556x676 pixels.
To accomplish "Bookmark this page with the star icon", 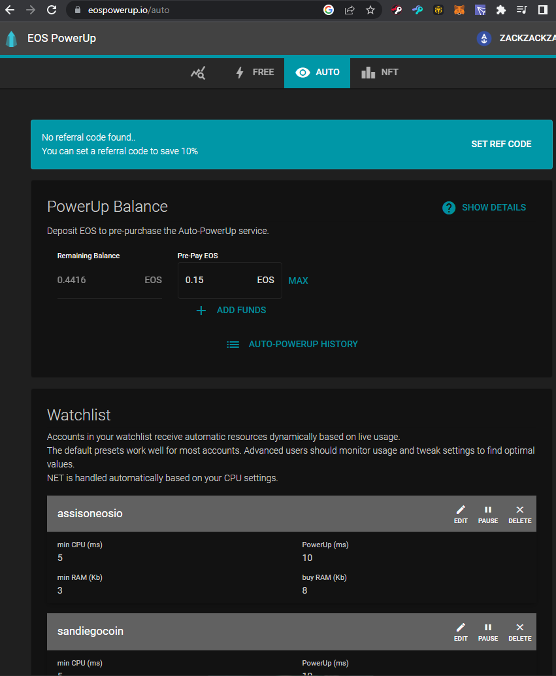I will pyautogui.click(x=370, y=10).
